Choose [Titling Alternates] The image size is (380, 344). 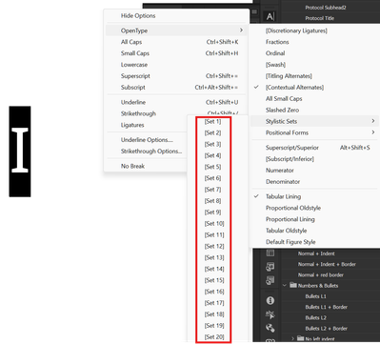tap(289, 76)
